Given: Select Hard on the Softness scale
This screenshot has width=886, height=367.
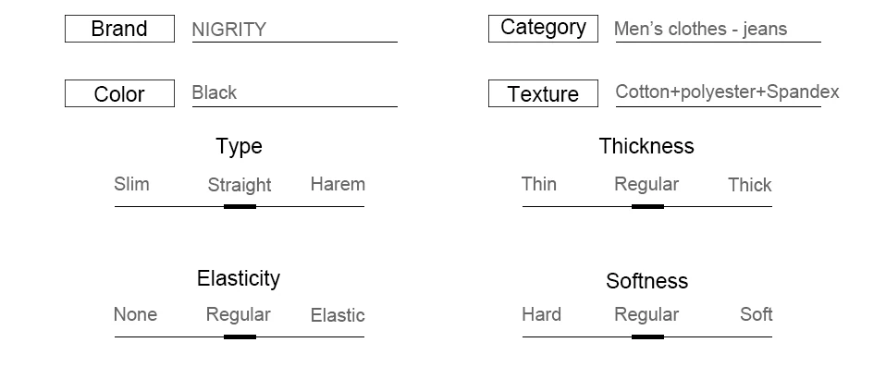Looking at the screenshot, I should 541,314.
